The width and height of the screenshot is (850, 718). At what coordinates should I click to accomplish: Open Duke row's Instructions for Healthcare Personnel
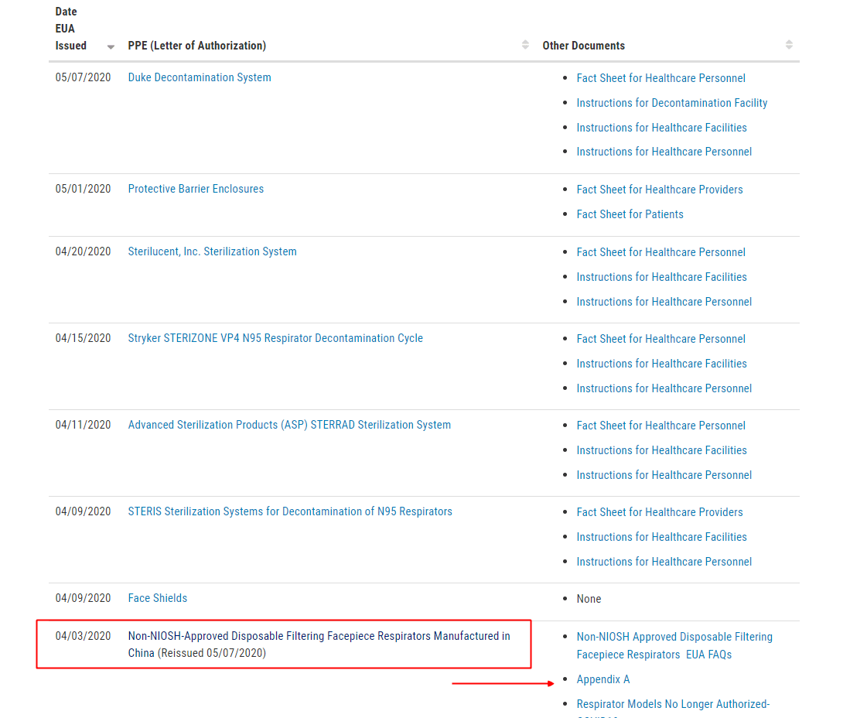coord(664,152)
